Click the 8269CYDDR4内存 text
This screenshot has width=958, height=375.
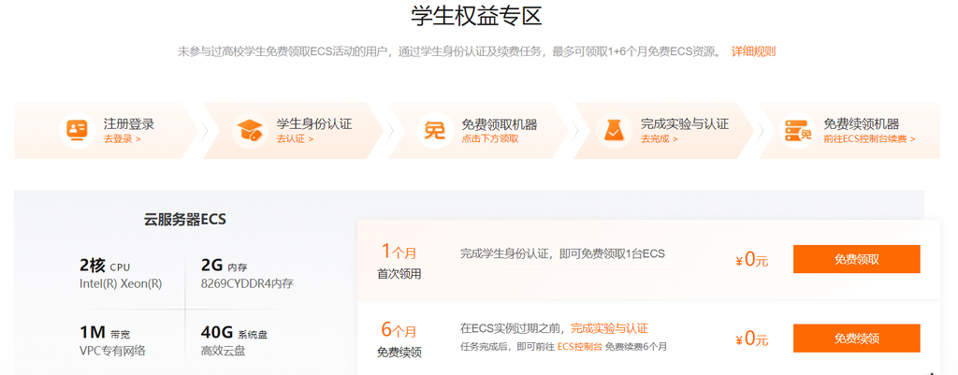(x=247, y=284)
